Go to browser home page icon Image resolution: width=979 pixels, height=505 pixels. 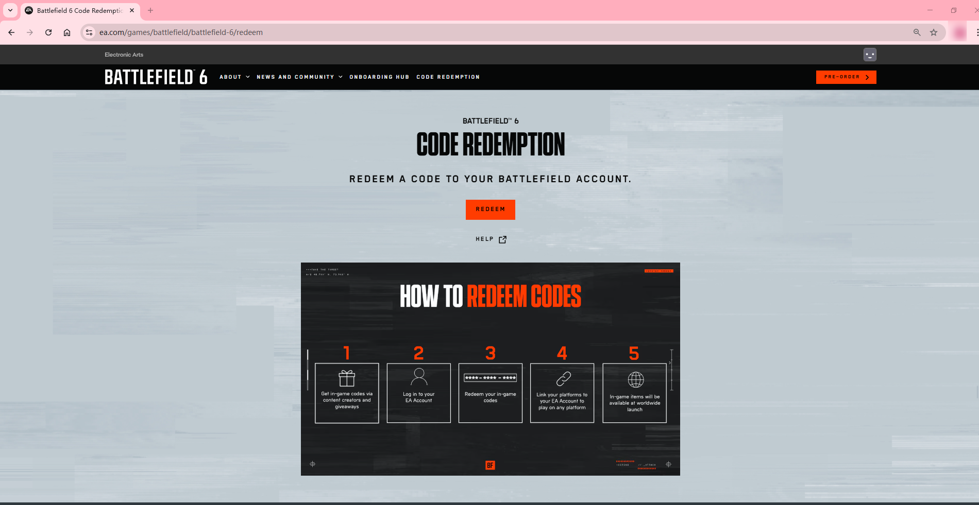(x=67, y=32)
